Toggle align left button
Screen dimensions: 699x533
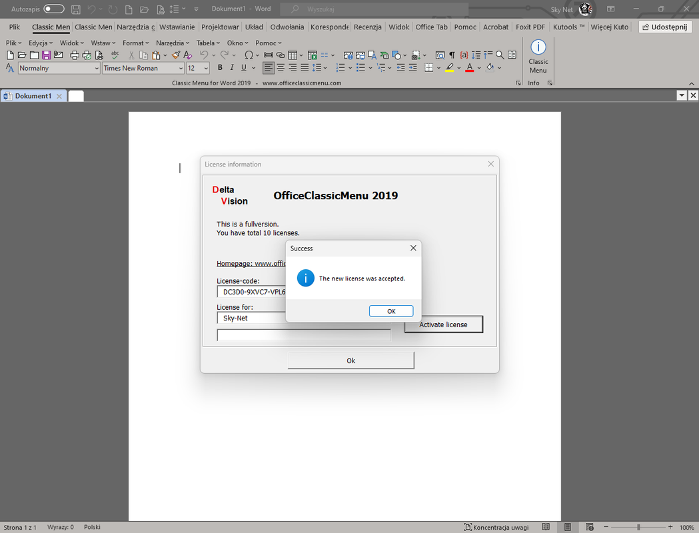pos(268,68)
